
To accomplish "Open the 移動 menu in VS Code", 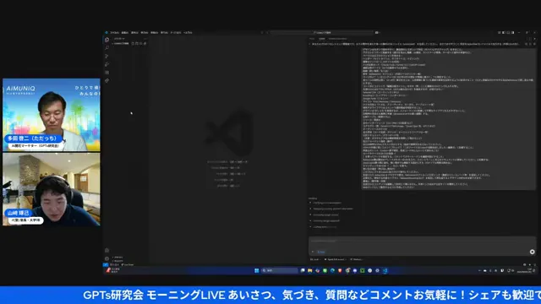I will tap(154, 33).
